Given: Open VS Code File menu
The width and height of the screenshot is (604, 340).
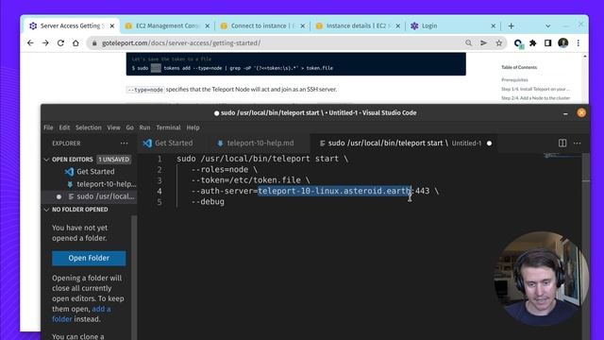Looking at the screenshot, I should point(48,127).
